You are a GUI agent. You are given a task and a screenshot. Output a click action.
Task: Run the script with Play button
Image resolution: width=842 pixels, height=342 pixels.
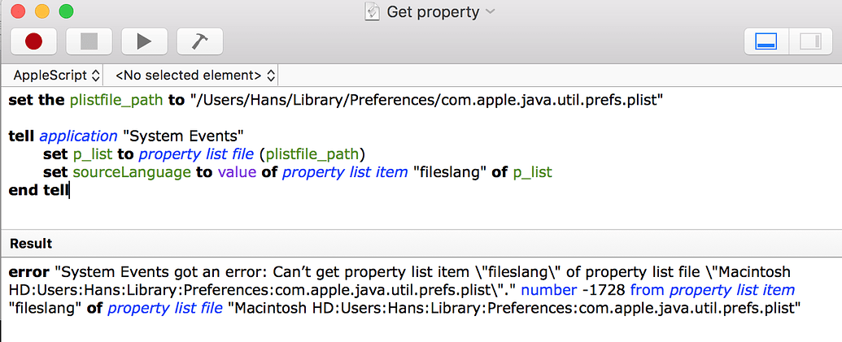pos(144,41)
